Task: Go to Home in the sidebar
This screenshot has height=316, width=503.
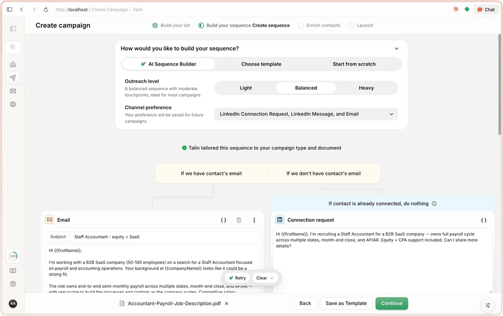Action: 13,64
